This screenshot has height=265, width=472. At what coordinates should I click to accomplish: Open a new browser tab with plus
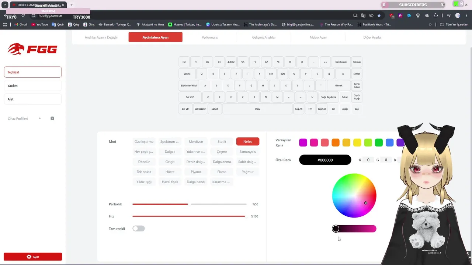tap(72, 5)
